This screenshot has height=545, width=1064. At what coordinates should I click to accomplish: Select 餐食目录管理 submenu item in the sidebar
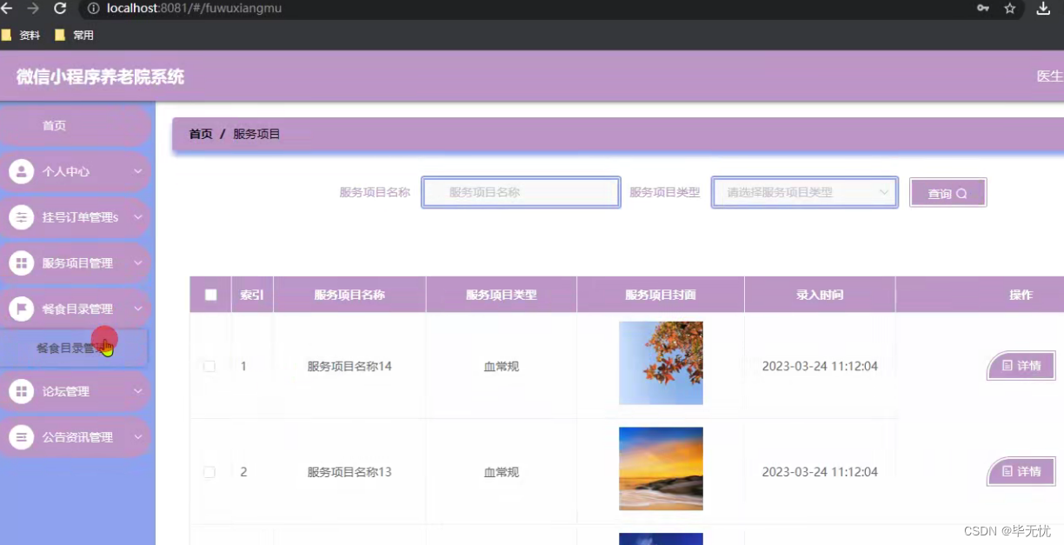(x=79, y=347)
